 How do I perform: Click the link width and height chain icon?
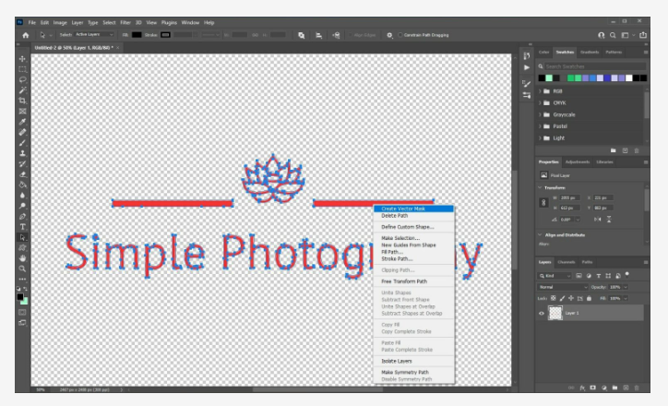point(543,203)
